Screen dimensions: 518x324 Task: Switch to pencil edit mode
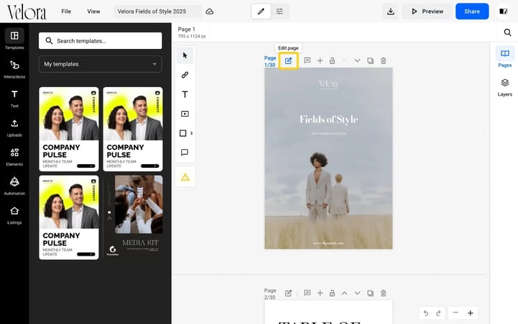(x=261, y=12)
